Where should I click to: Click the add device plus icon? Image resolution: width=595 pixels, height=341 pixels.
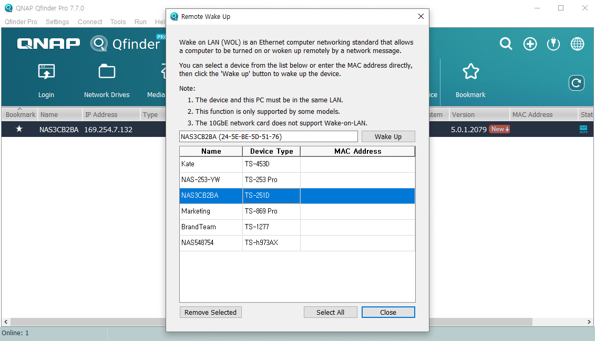coord(530,44)
